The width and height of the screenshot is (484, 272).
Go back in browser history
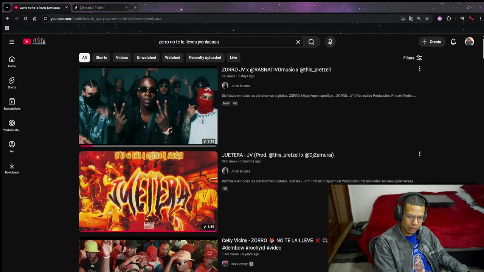[x=8, y=19]
